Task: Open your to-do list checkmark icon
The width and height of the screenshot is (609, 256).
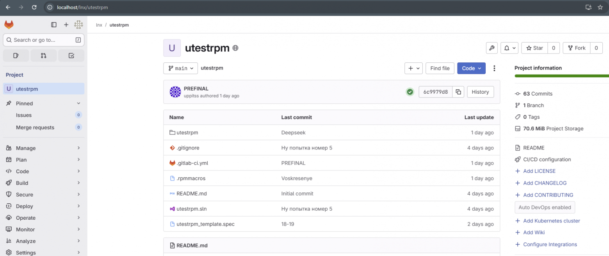Action: pos(71,55)
